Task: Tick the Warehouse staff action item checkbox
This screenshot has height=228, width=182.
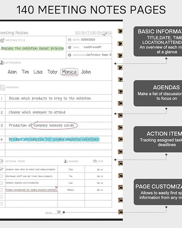Action: [x=1, y=176]
